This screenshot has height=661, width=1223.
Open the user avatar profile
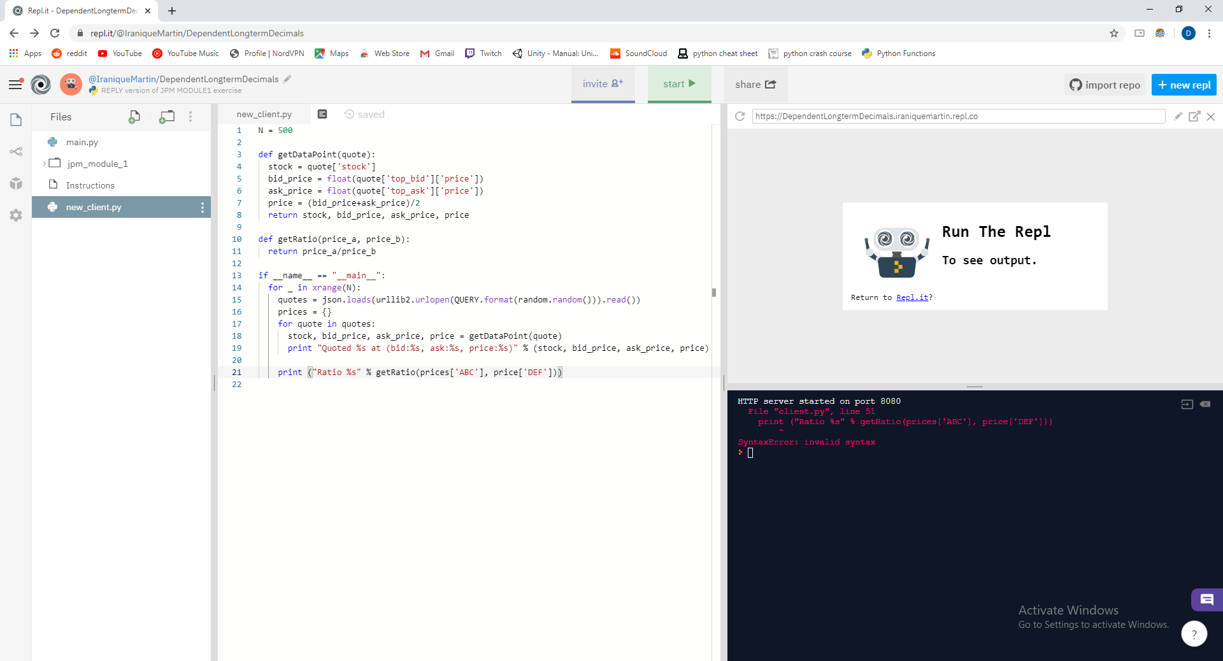pyautogui.click(x=71, y=84)
